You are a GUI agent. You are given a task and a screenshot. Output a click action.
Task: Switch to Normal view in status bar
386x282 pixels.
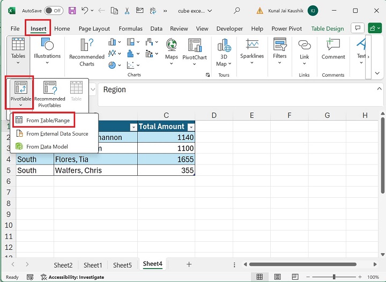(260, 277)
